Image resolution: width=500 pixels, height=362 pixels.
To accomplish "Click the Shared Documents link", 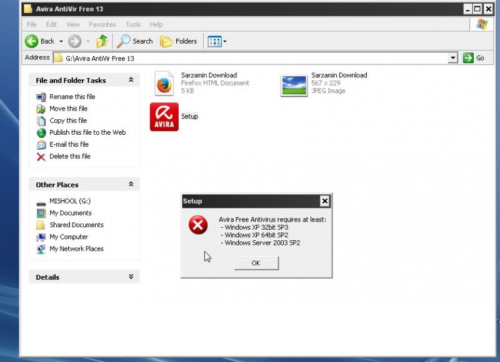I will point(76,225).
